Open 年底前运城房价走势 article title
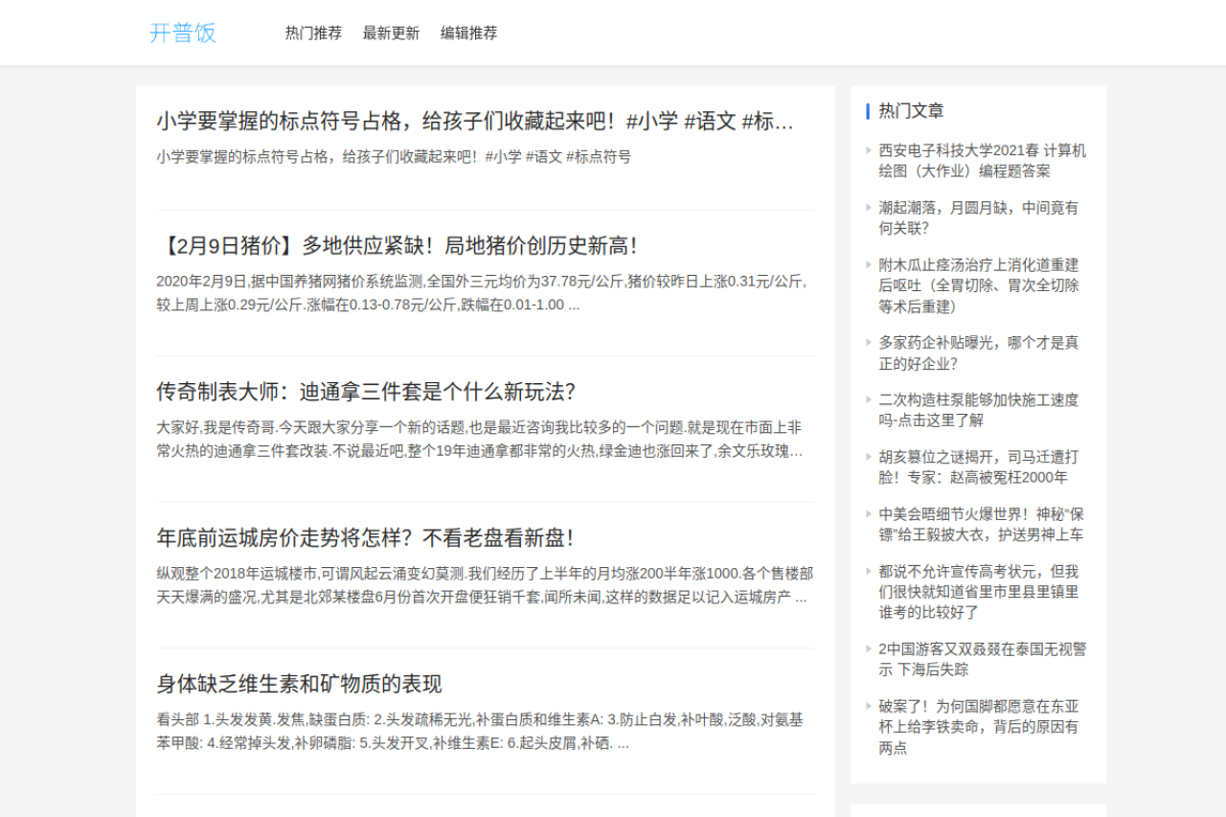This screenshot has width=1226, height=817. (365, 538)
